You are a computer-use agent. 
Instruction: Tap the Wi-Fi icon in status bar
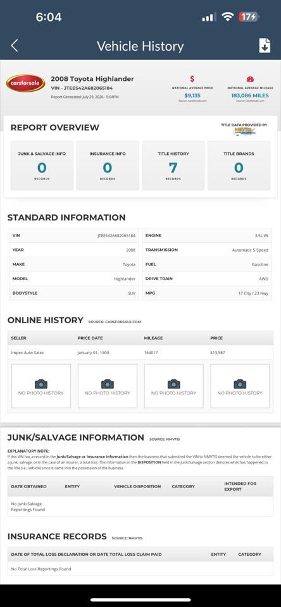point(227,17)
